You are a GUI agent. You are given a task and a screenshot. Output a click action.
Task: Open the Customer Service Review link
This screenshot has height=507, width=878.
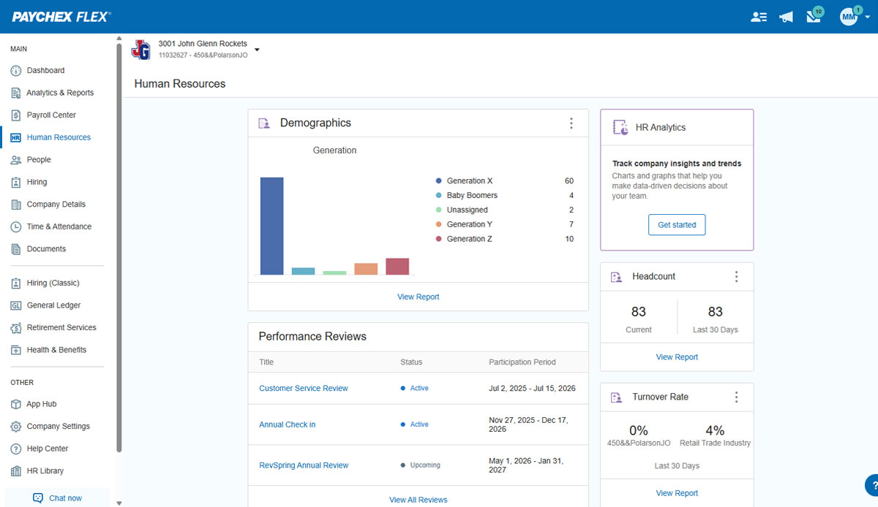(x=304, y=389)
